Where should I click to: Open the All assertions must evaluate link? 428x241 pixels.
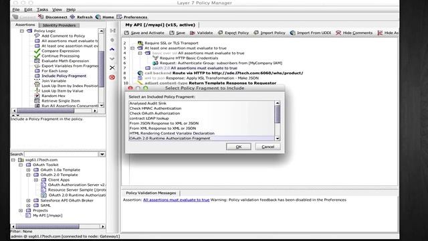pos(177,200)
